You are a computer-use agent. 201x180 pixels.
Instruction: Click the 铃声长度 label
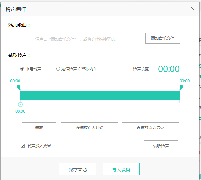point(141,69)
